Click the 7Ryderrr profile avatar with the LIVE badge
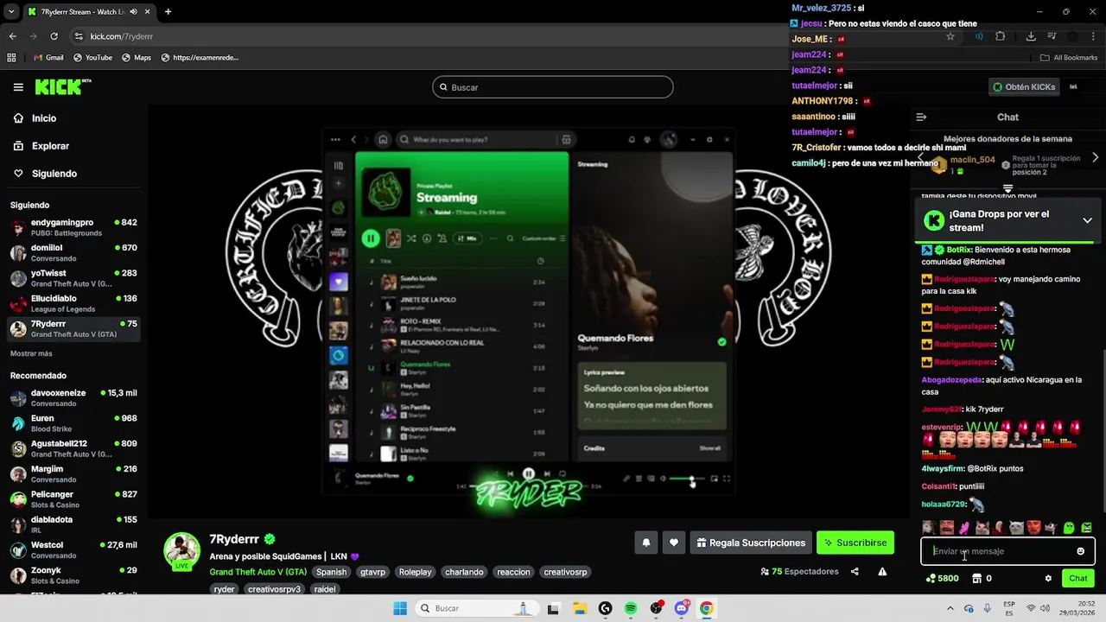 (182, 551)
